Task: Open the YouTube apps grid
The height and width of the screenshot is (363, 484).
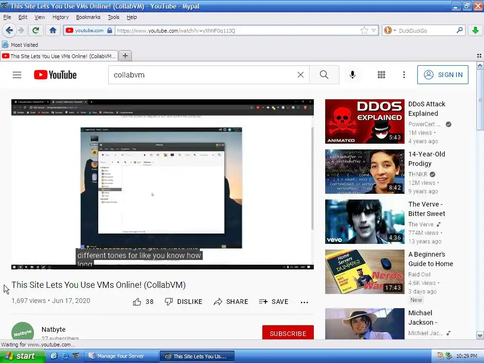Action: click(x=381, y=75)
